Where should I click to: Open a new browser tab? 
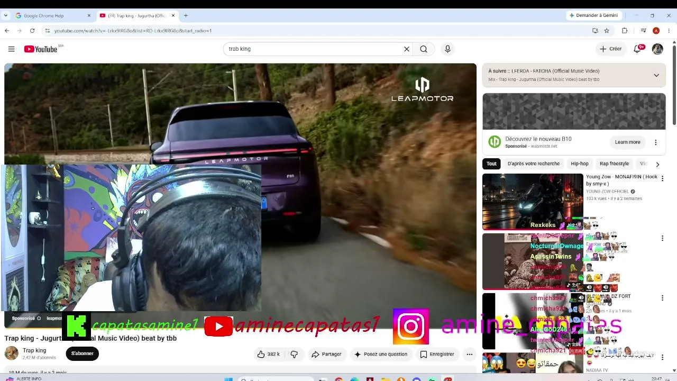[x=186, y=16]
